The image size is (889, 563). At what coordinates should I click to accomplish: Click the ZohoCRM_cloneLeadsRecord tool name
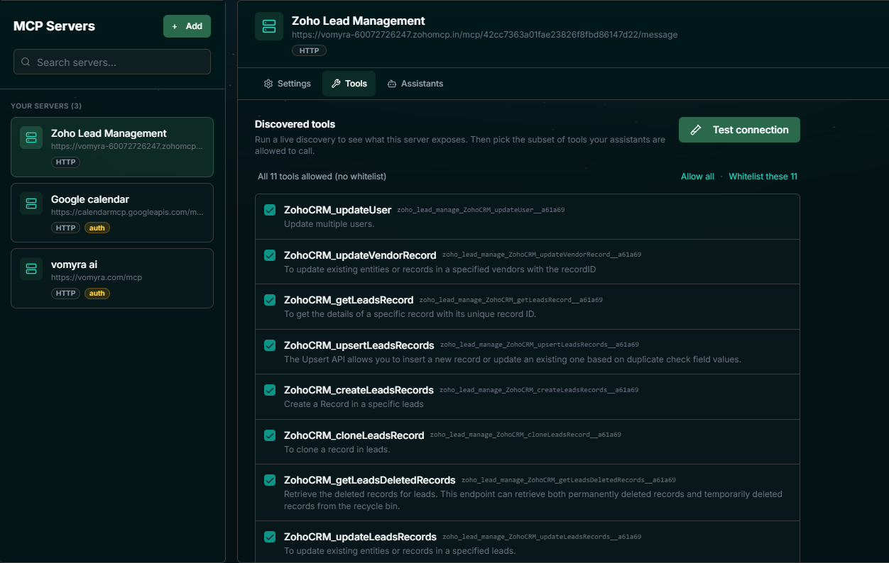(354, 435)
